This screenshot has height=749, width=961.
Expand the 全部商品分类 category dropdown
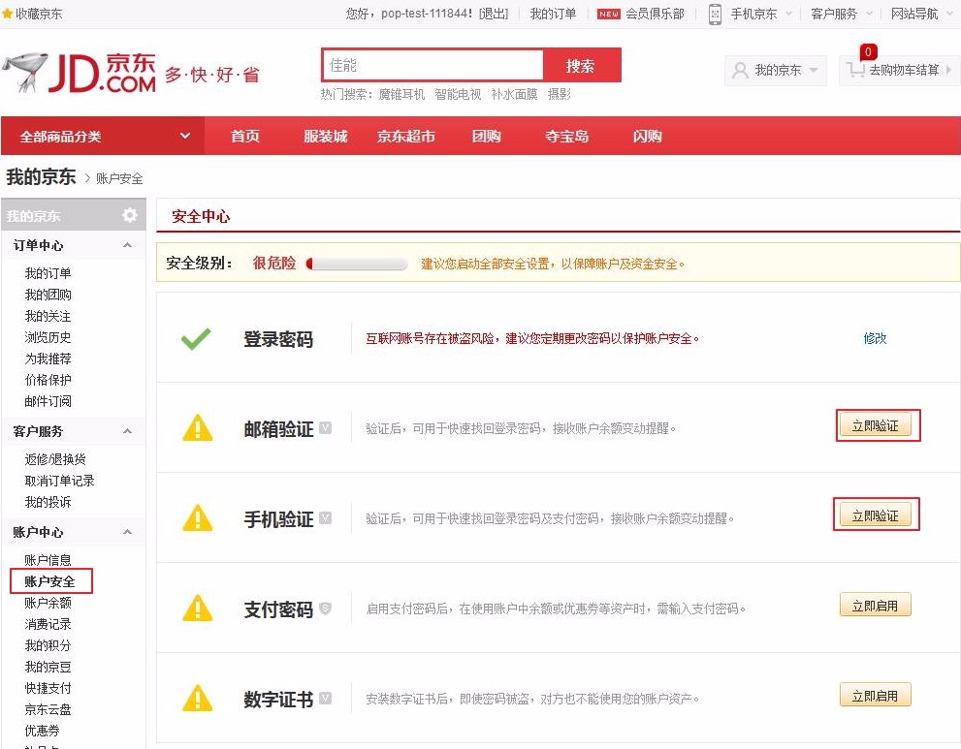coord(102,136)
